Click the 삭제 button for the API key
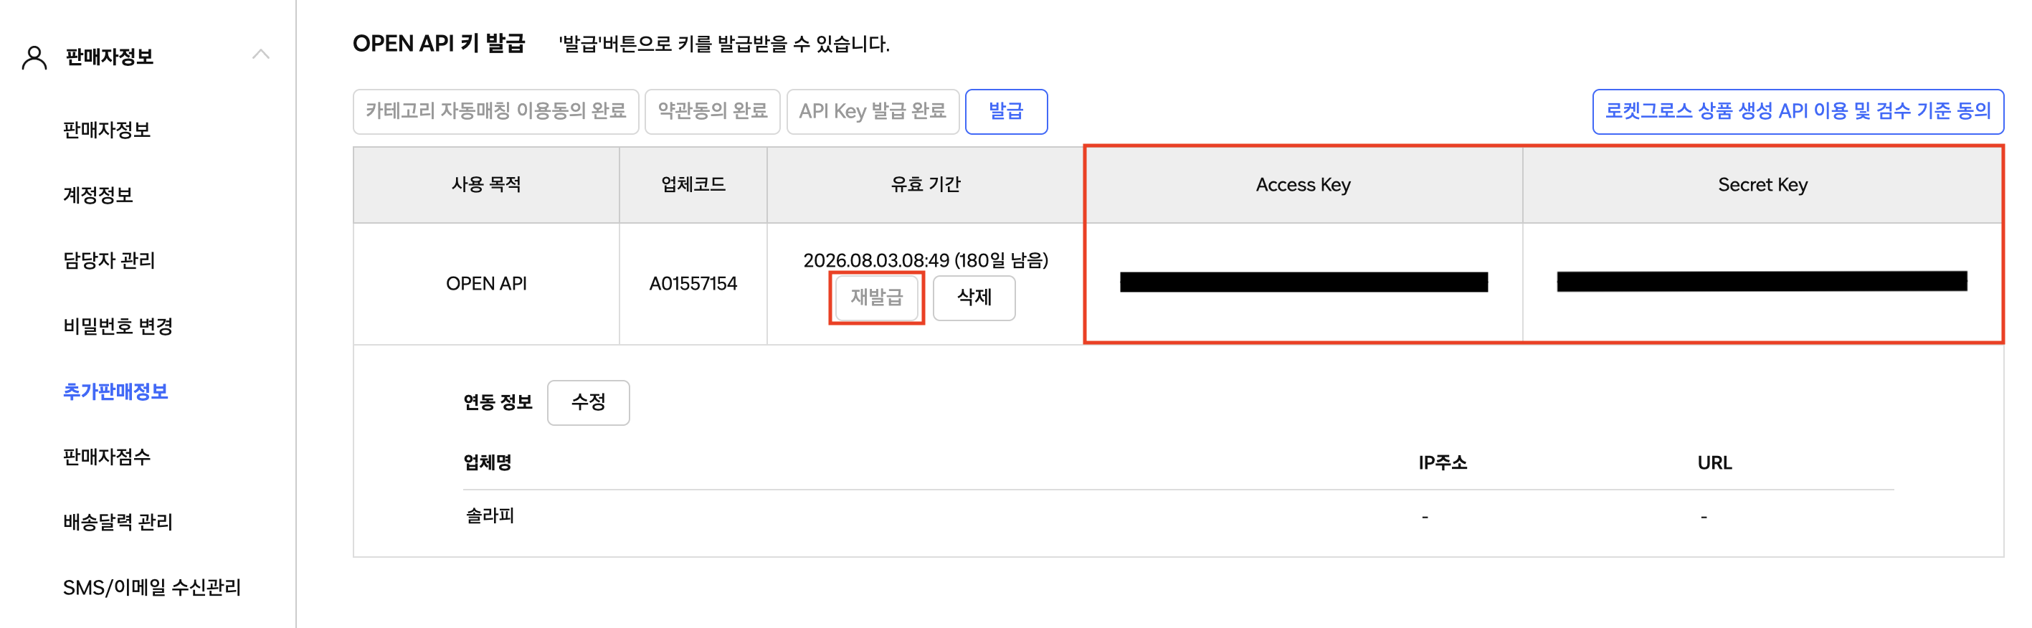The image size is (2032, 628). 974,298
